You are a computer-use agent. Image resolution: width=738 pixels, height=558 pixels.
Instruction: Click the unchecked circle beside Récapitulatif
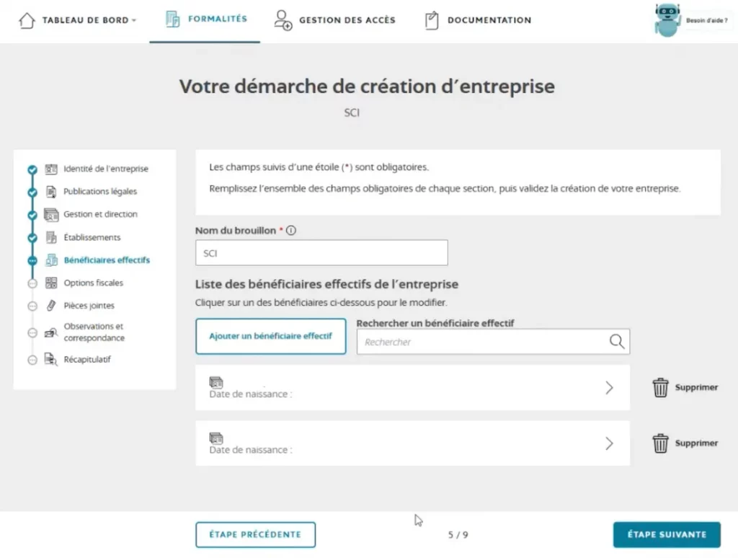click(32, 359)
